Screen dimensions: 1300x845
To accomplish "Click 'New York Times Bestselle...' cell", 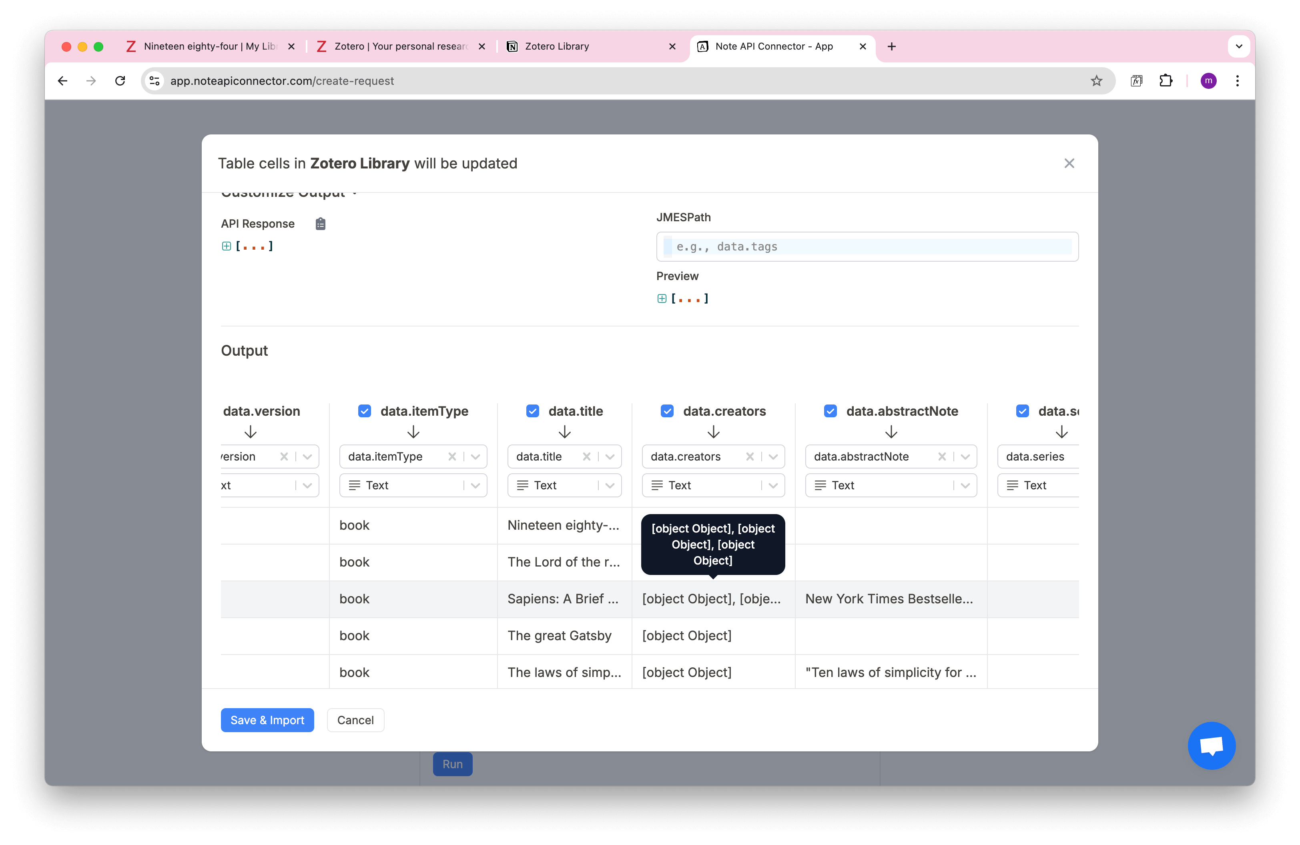I will pos(891,599).
